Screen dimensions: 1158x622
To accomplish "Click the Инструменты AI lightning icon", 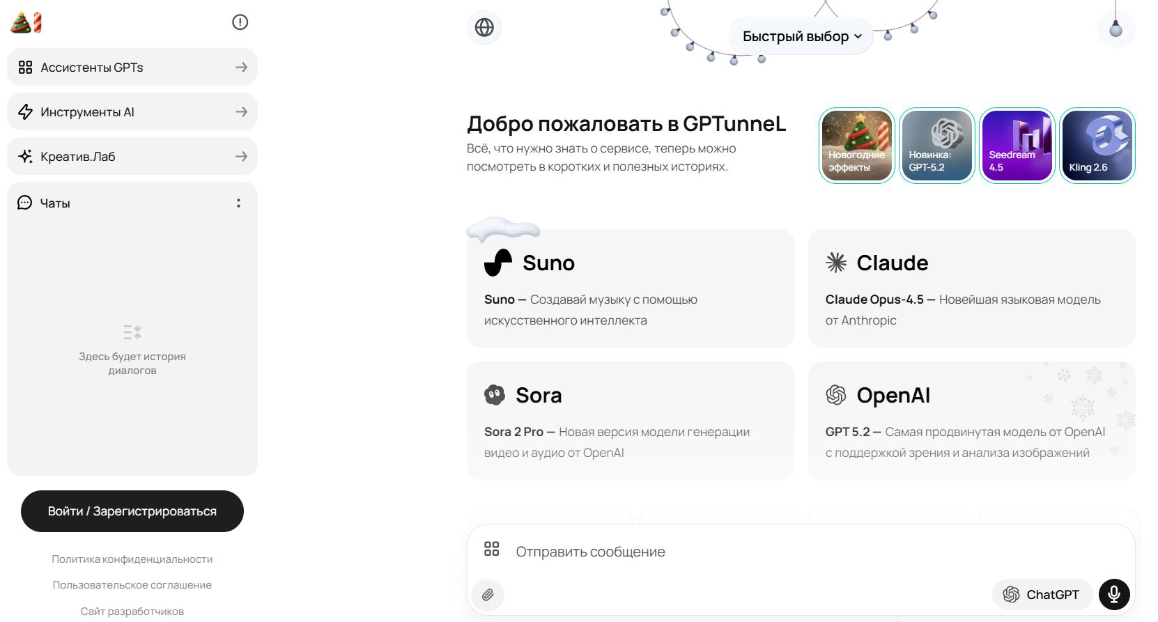I will (x=25, y=111).
